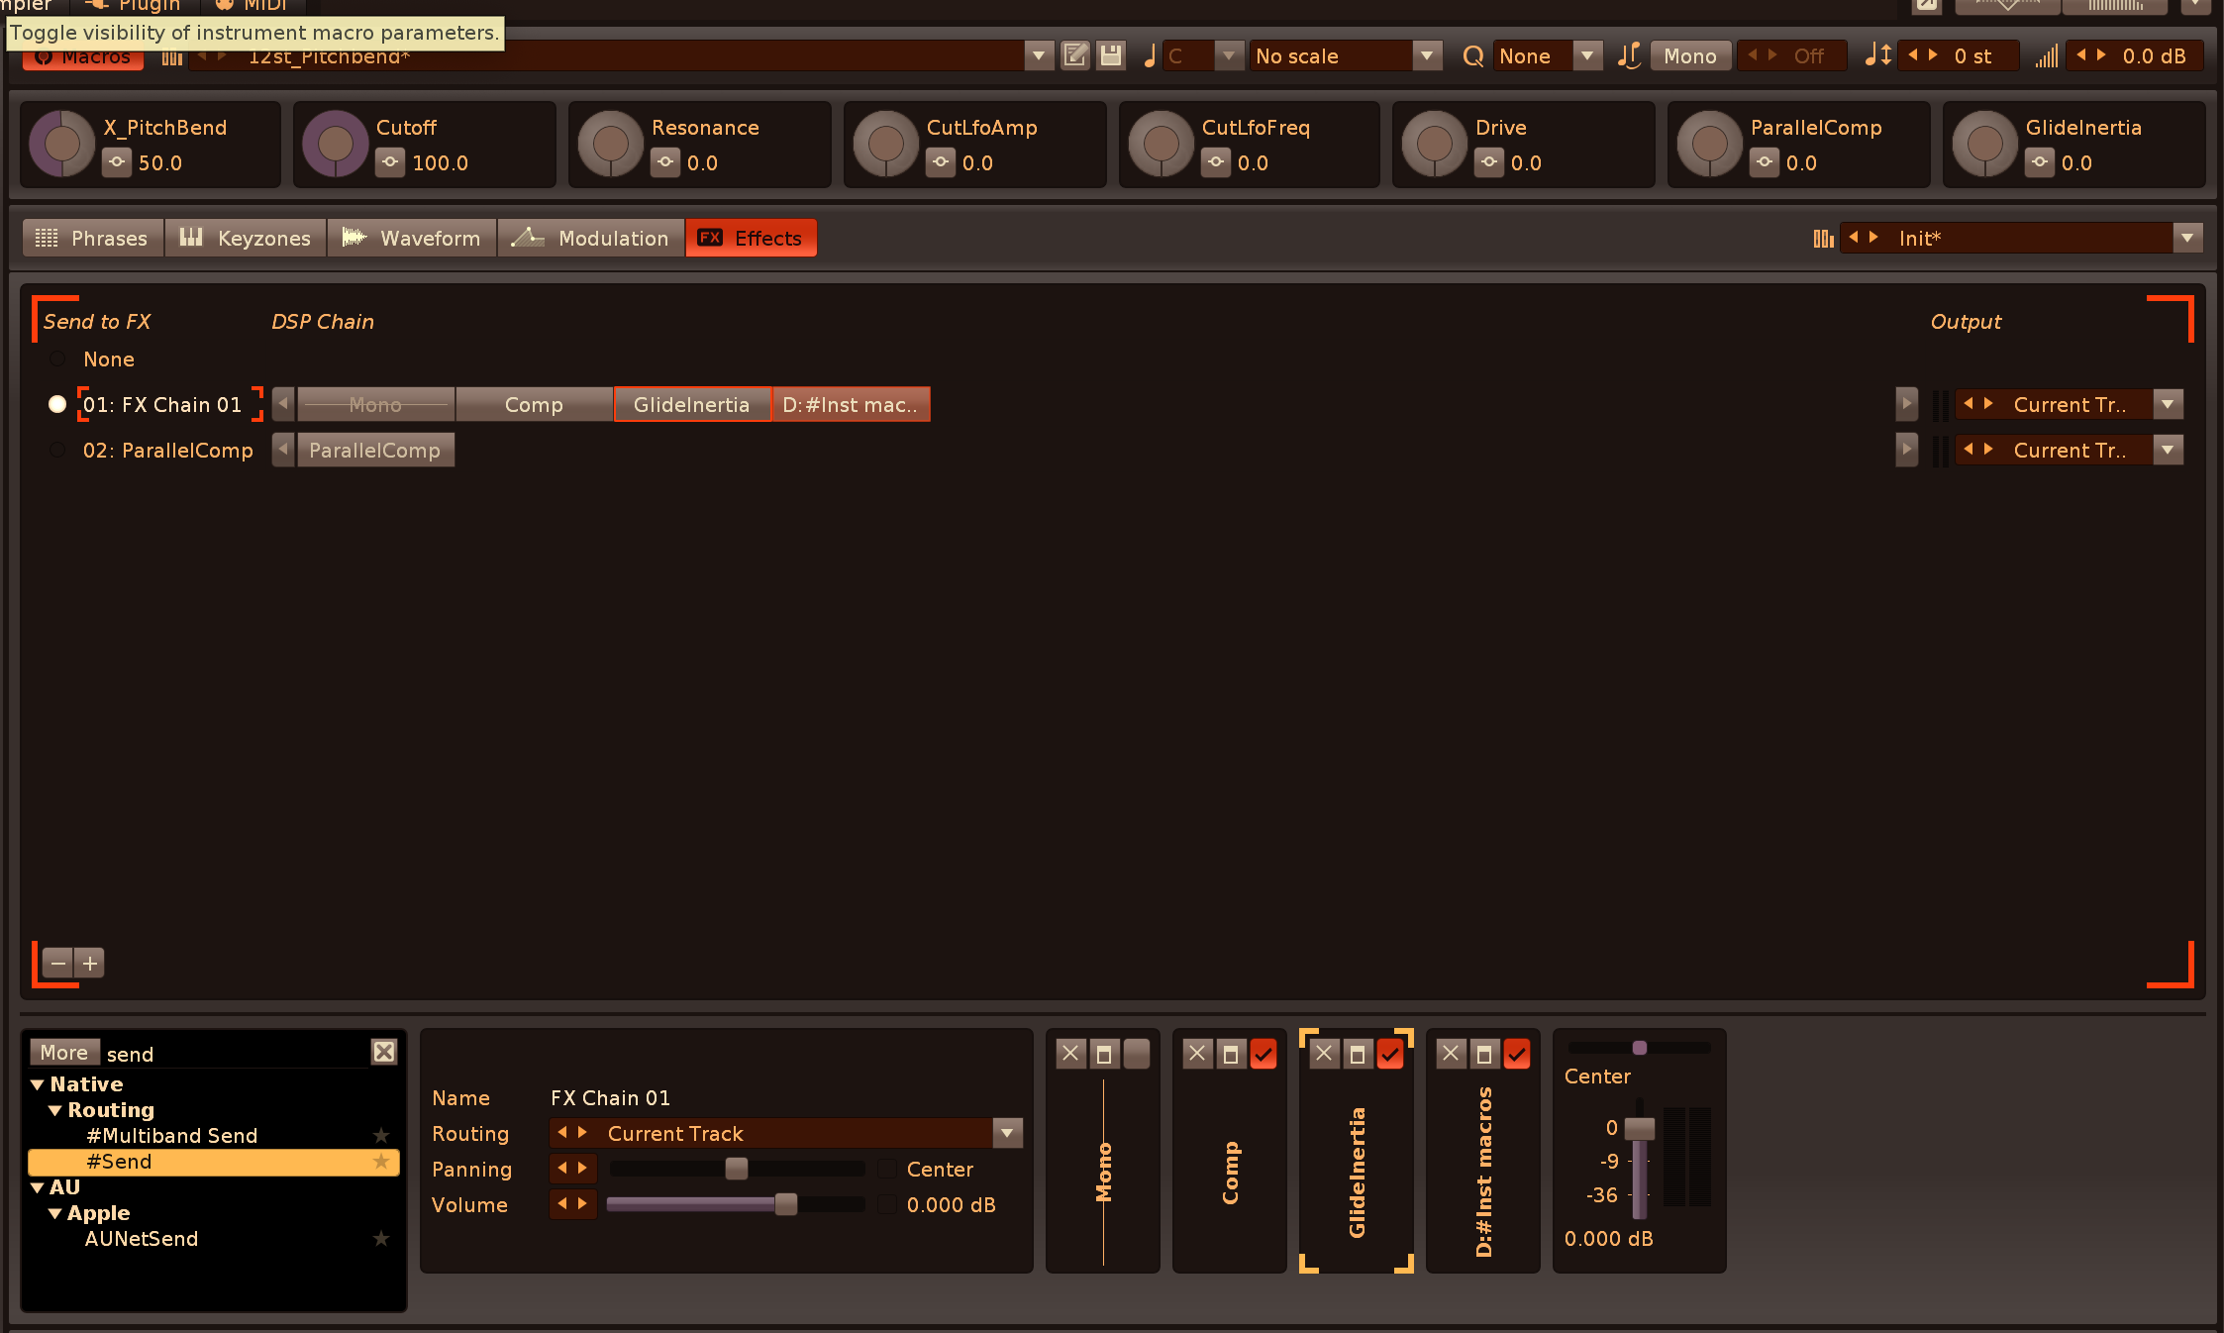Clear the device search with X icon
Screen dimensions: 2224x1333
(x=384, y=1052)
